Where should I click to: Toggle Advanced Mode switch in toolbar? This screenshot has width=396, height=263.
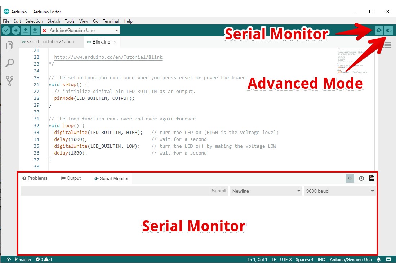tap(389, 31)
